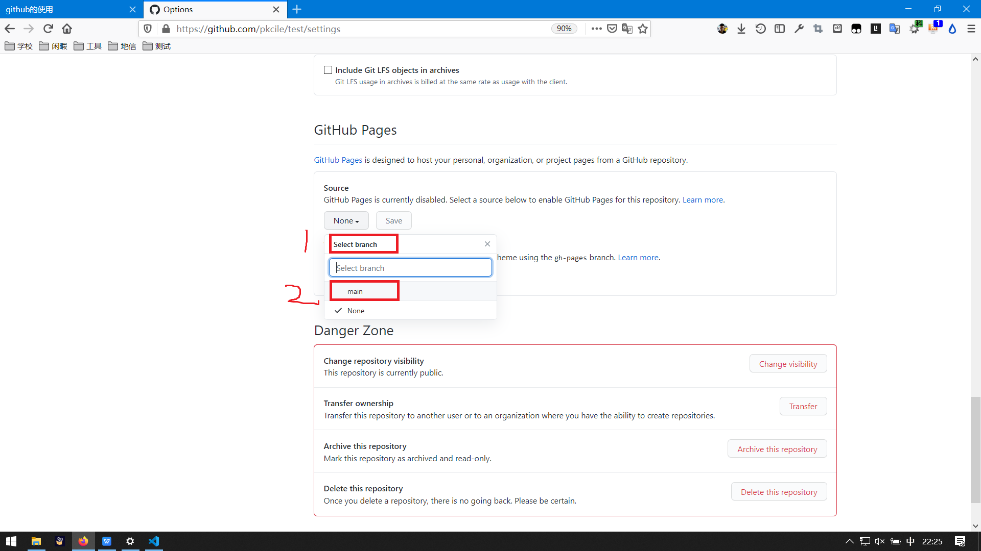Click Archive this repository button
Viewport: 981px width, 551px height.
[777, 448]
